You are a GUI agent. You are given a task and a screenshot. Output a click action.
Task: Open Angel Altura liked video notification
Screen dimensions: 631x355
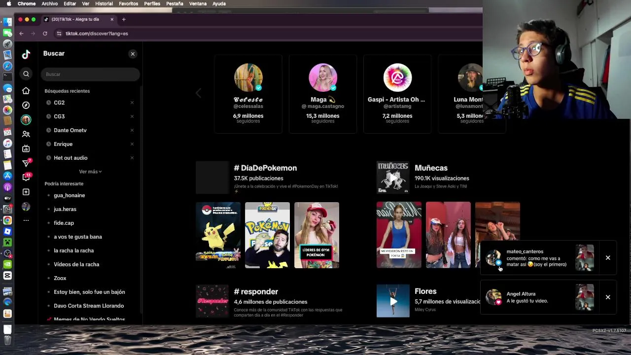527,297
